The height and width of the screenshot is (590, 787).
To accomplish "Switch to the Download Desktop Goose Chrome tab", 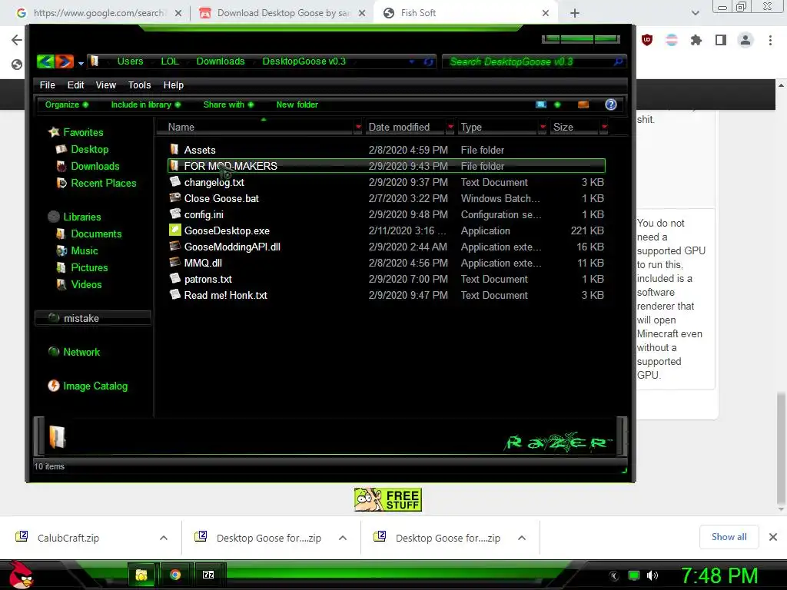I will (283, 13).
